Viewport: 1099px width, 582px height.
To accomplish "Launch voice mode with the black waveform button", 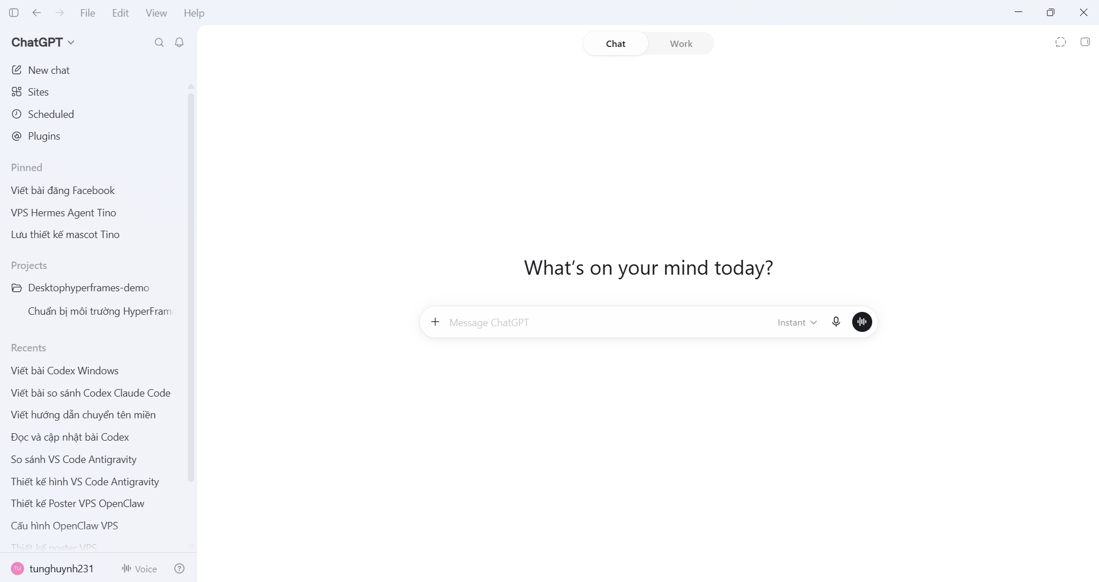I will click(x=862, y=322).
